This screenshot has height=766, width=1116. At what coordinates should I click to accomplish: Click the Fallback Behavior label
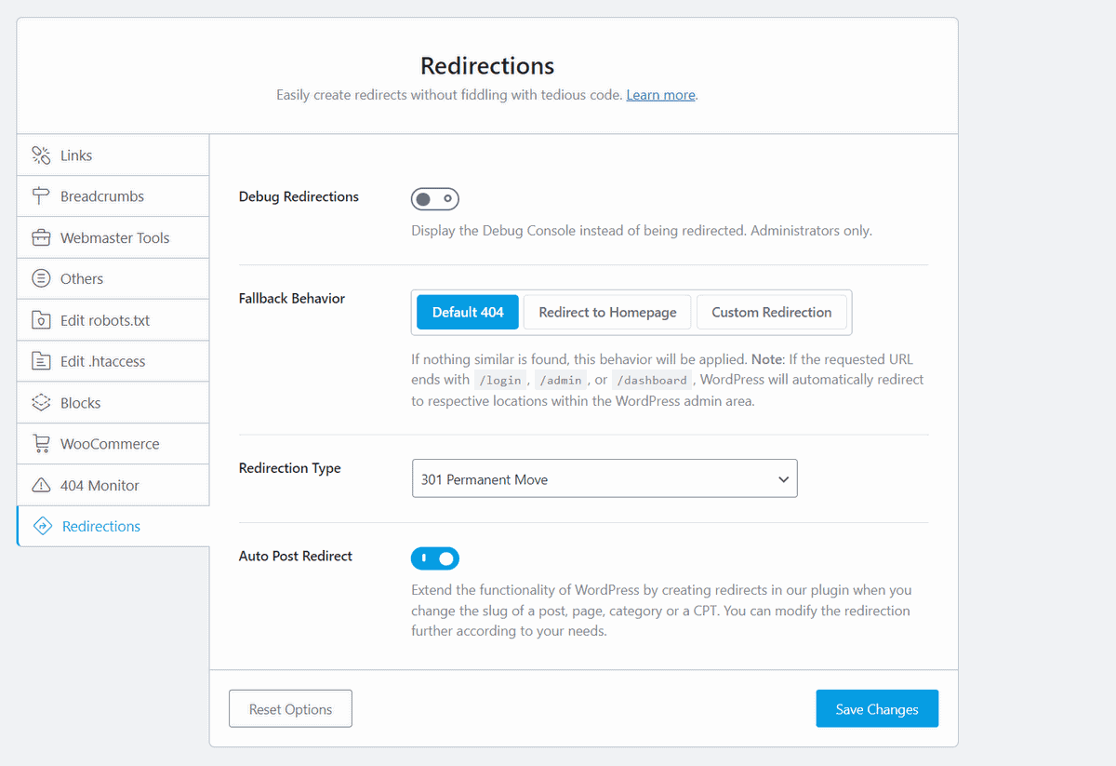click(x=292, y=299)
